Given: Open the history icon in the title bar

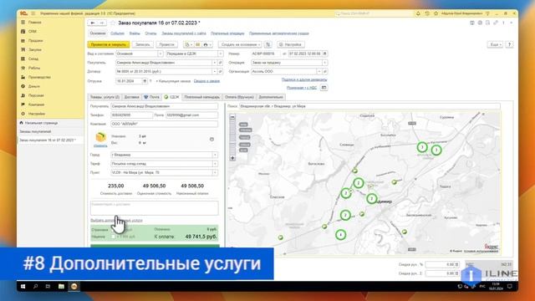Looking at the screenshot, I should point(427,13).
